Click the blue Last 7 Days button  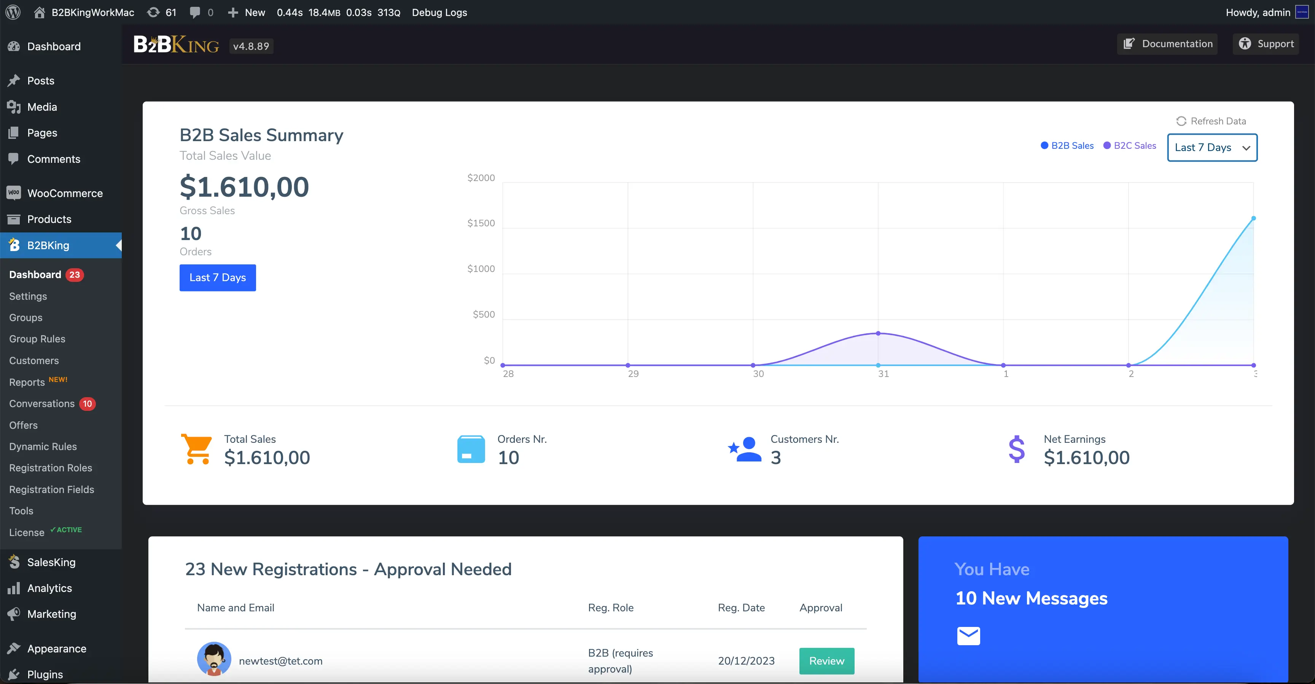coord(218,278)
